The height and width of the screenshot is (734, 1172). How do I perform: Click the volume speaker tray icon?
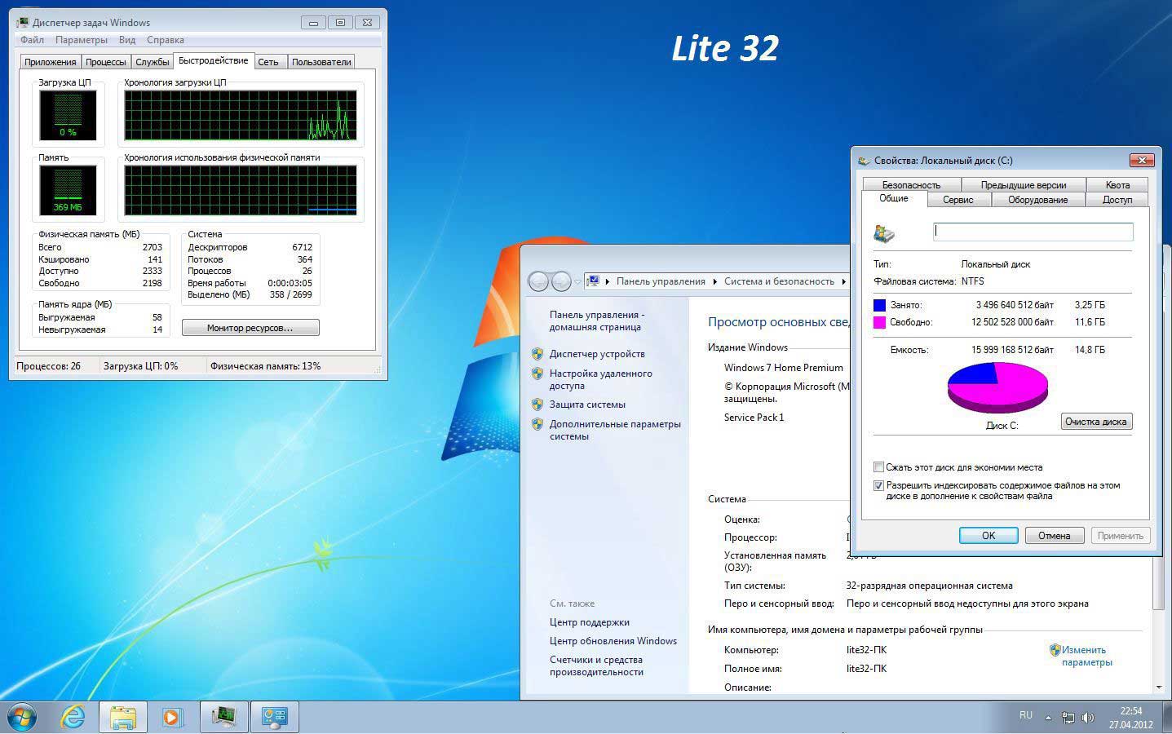coord(1087,718)
